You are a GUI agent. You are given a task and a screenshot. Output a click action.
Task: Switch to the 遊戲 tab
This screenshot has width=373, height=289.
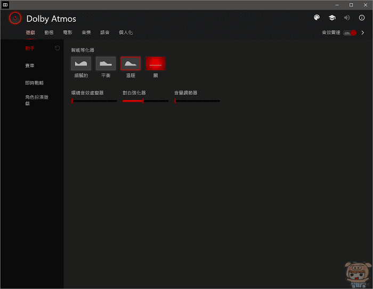[x=30, y=32]
